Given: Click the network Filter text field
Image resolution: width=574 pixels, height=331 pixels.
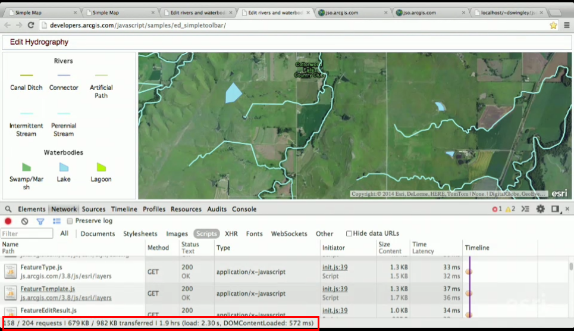Looking at the screenshot, I should (27, 233).
